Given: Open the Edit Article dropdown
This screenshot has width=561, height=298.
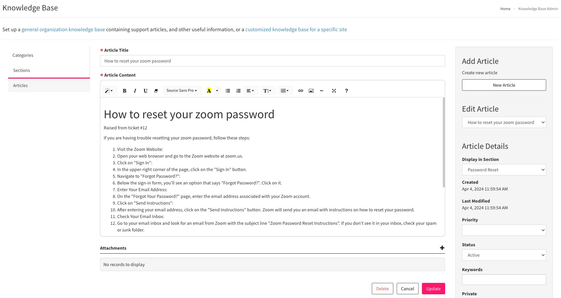Looking at the screenshot, I should click(x=504, y=122).
